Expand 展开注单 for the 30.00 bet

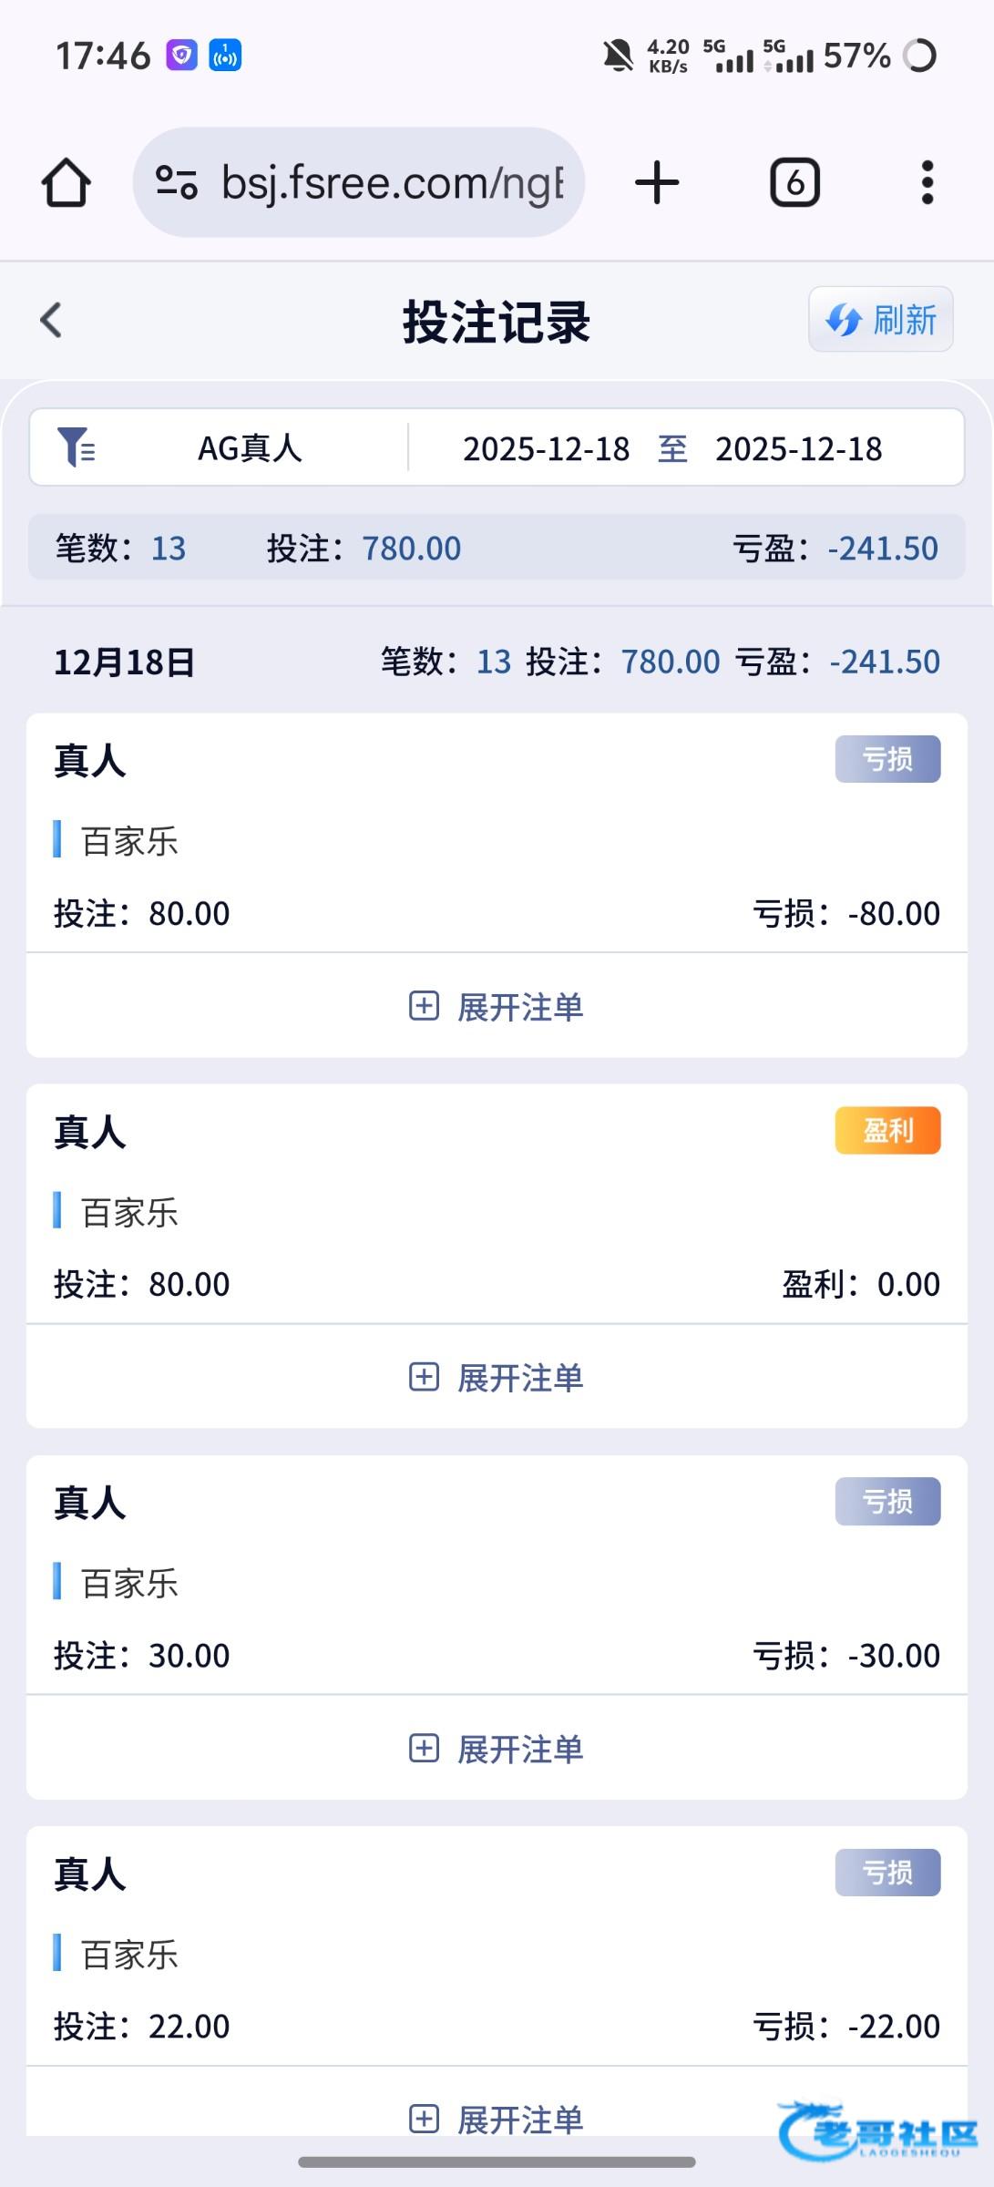[497, 1748]
